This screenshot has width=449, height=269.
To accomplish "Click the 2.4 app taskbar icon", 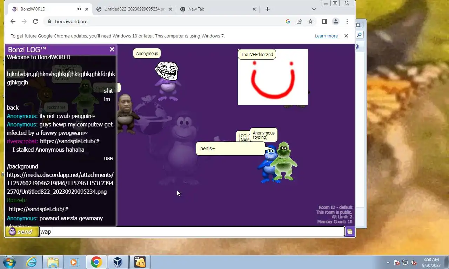I will click(x=140, y=262).
